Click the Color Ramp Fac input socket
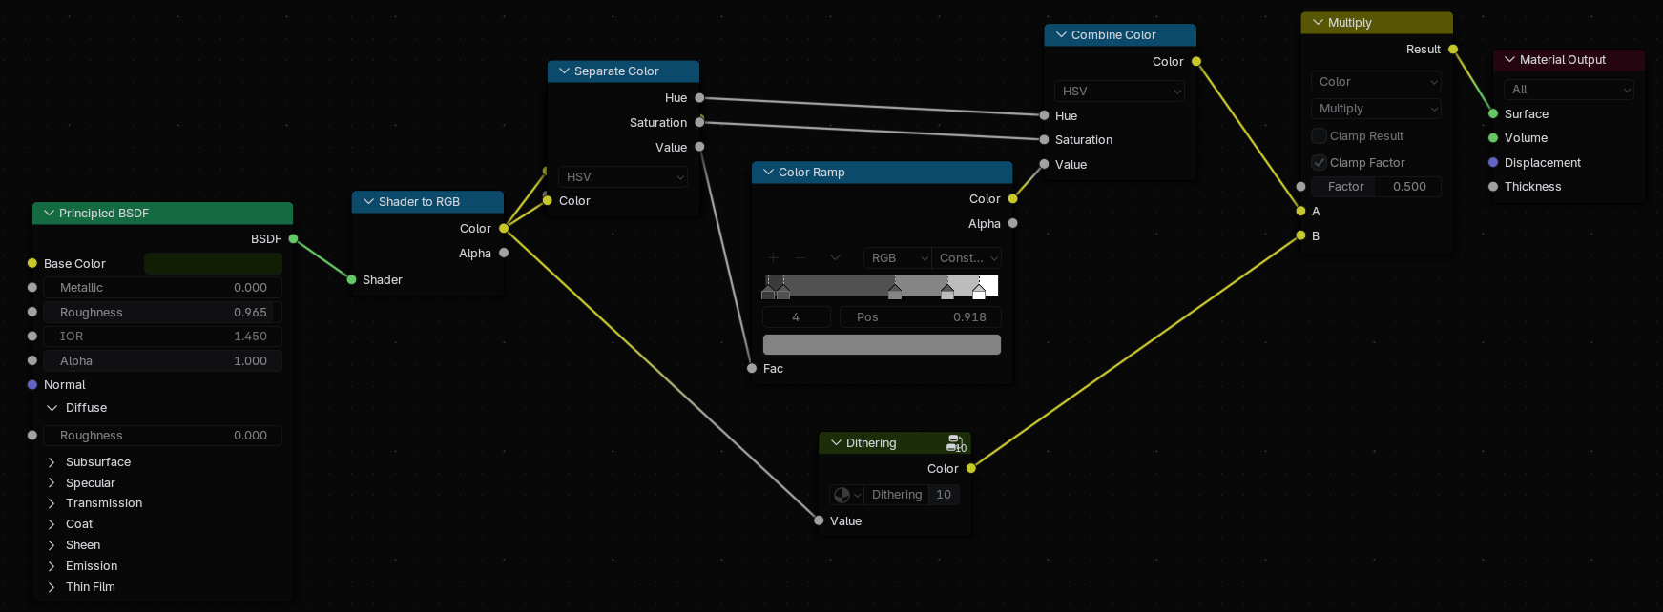Screen dimensions: 1663x612 click(752, 369)
